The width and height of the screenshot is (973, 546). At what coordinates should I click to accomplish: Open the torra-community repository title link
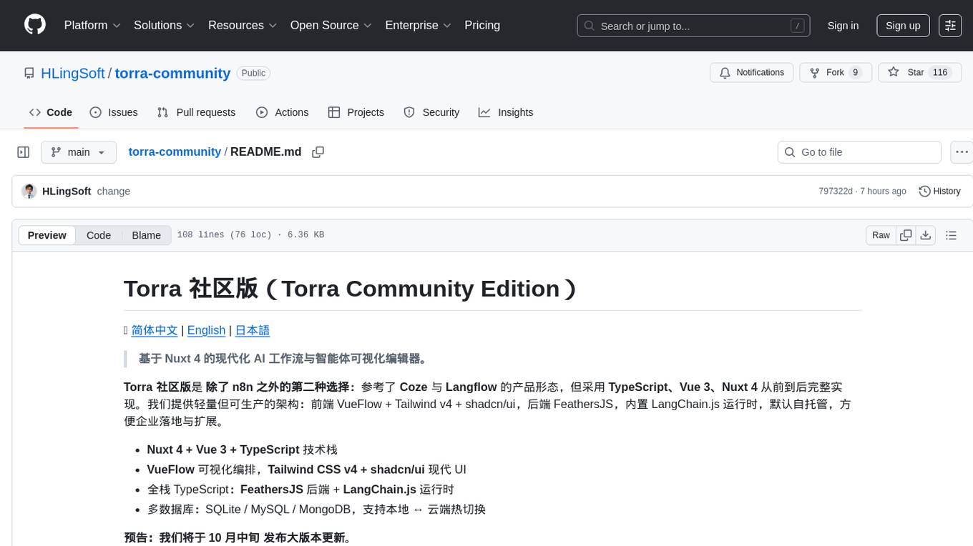click(x=172, y=73)
